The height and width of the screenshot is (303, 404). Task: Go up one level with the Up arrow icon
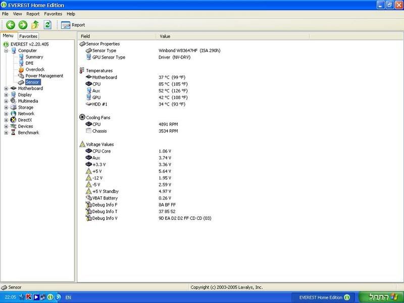coord(35,25)
